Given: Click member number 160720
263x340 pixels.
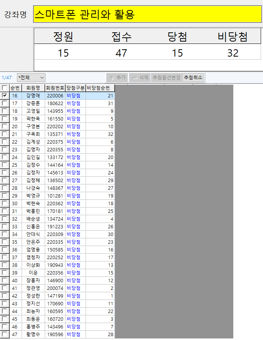Looking at the screenshot, I should point(55,319).
